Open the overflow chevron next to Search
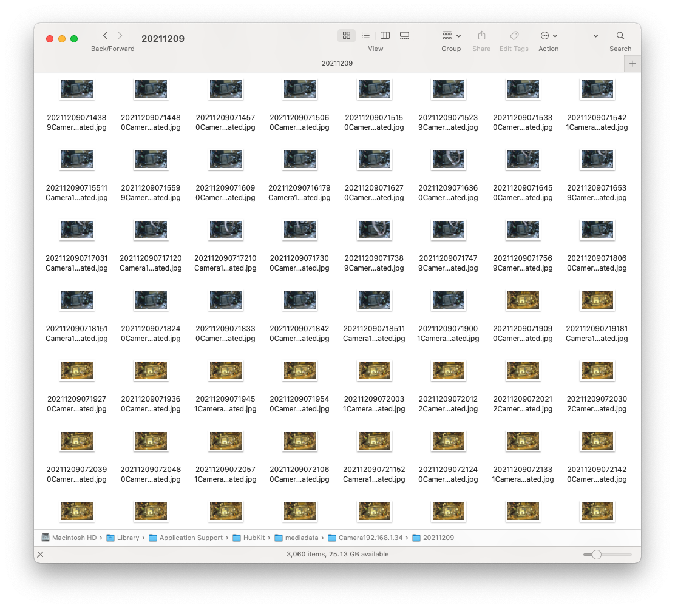Screen dimensions: 675x608 [595, 36]
